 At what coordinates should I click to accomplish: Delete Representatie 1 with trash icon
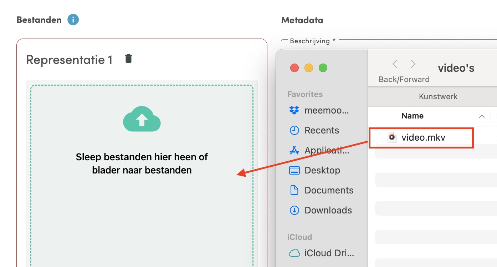coord(128,59)
